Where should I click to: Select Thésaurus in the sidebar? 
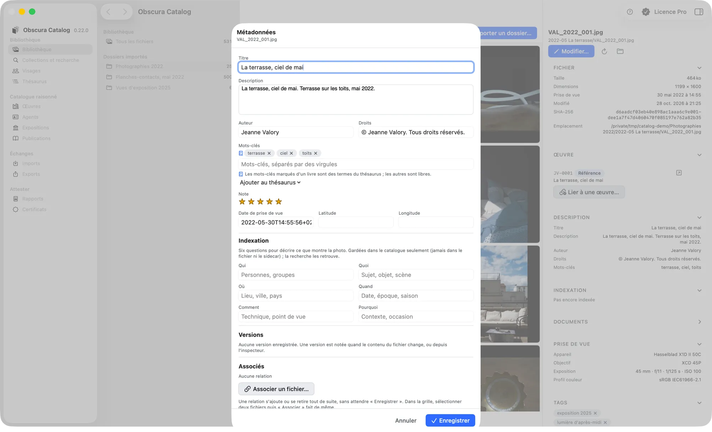[50, 81]
